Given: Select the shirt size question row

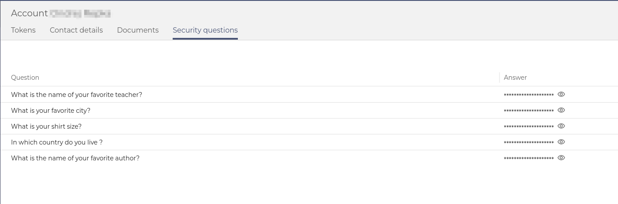Looking at the screenshot, I should point(309,126).
